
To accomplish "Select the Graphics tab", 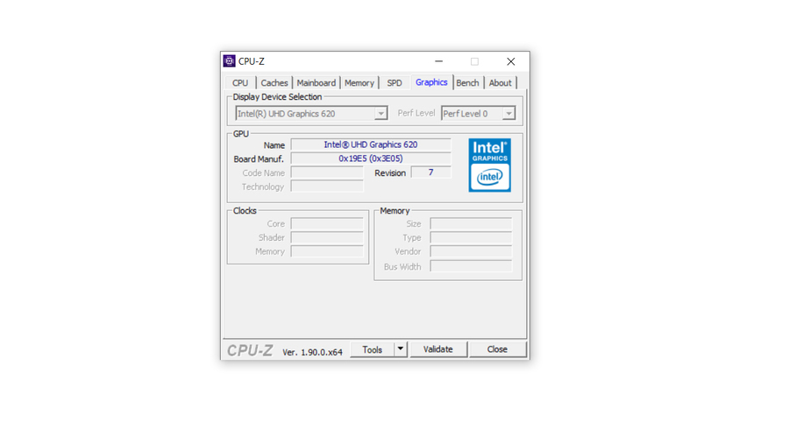I will (x=431, y=82).
